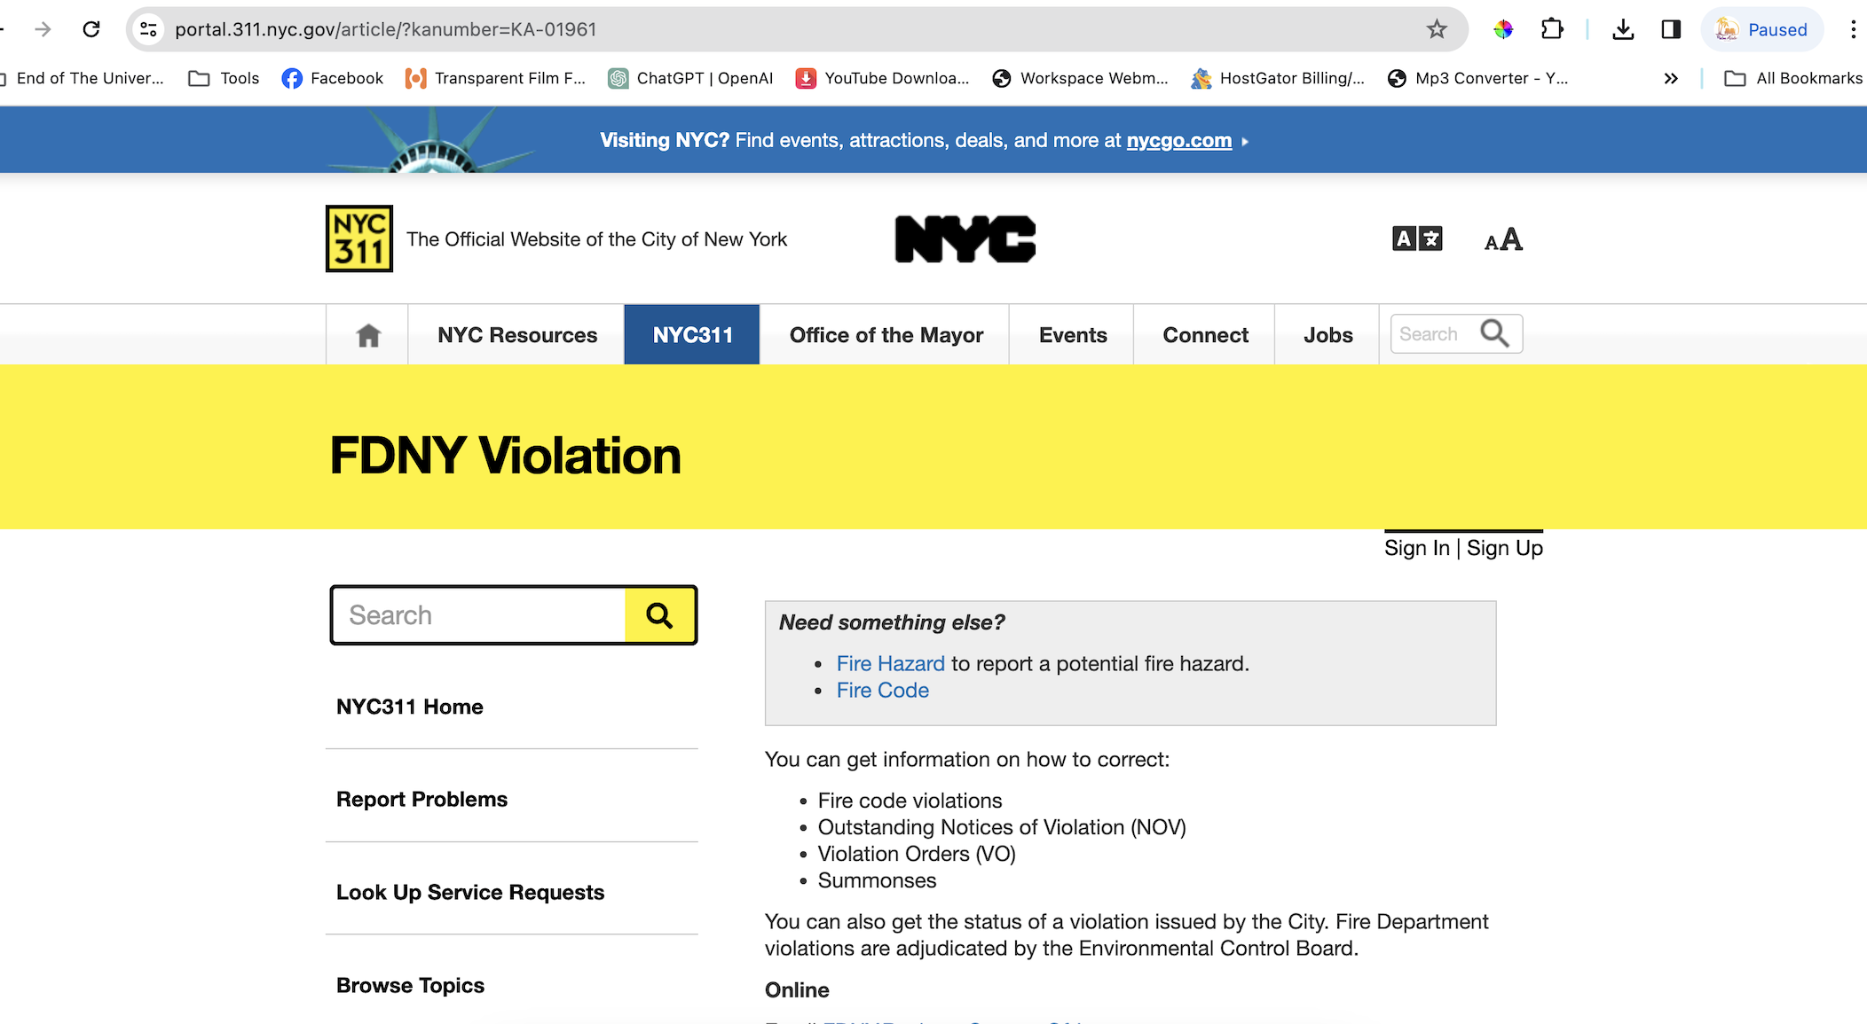The image size is (1867, 1024).
Task: Select the Events navigation tab
Action: [1073, 334]
